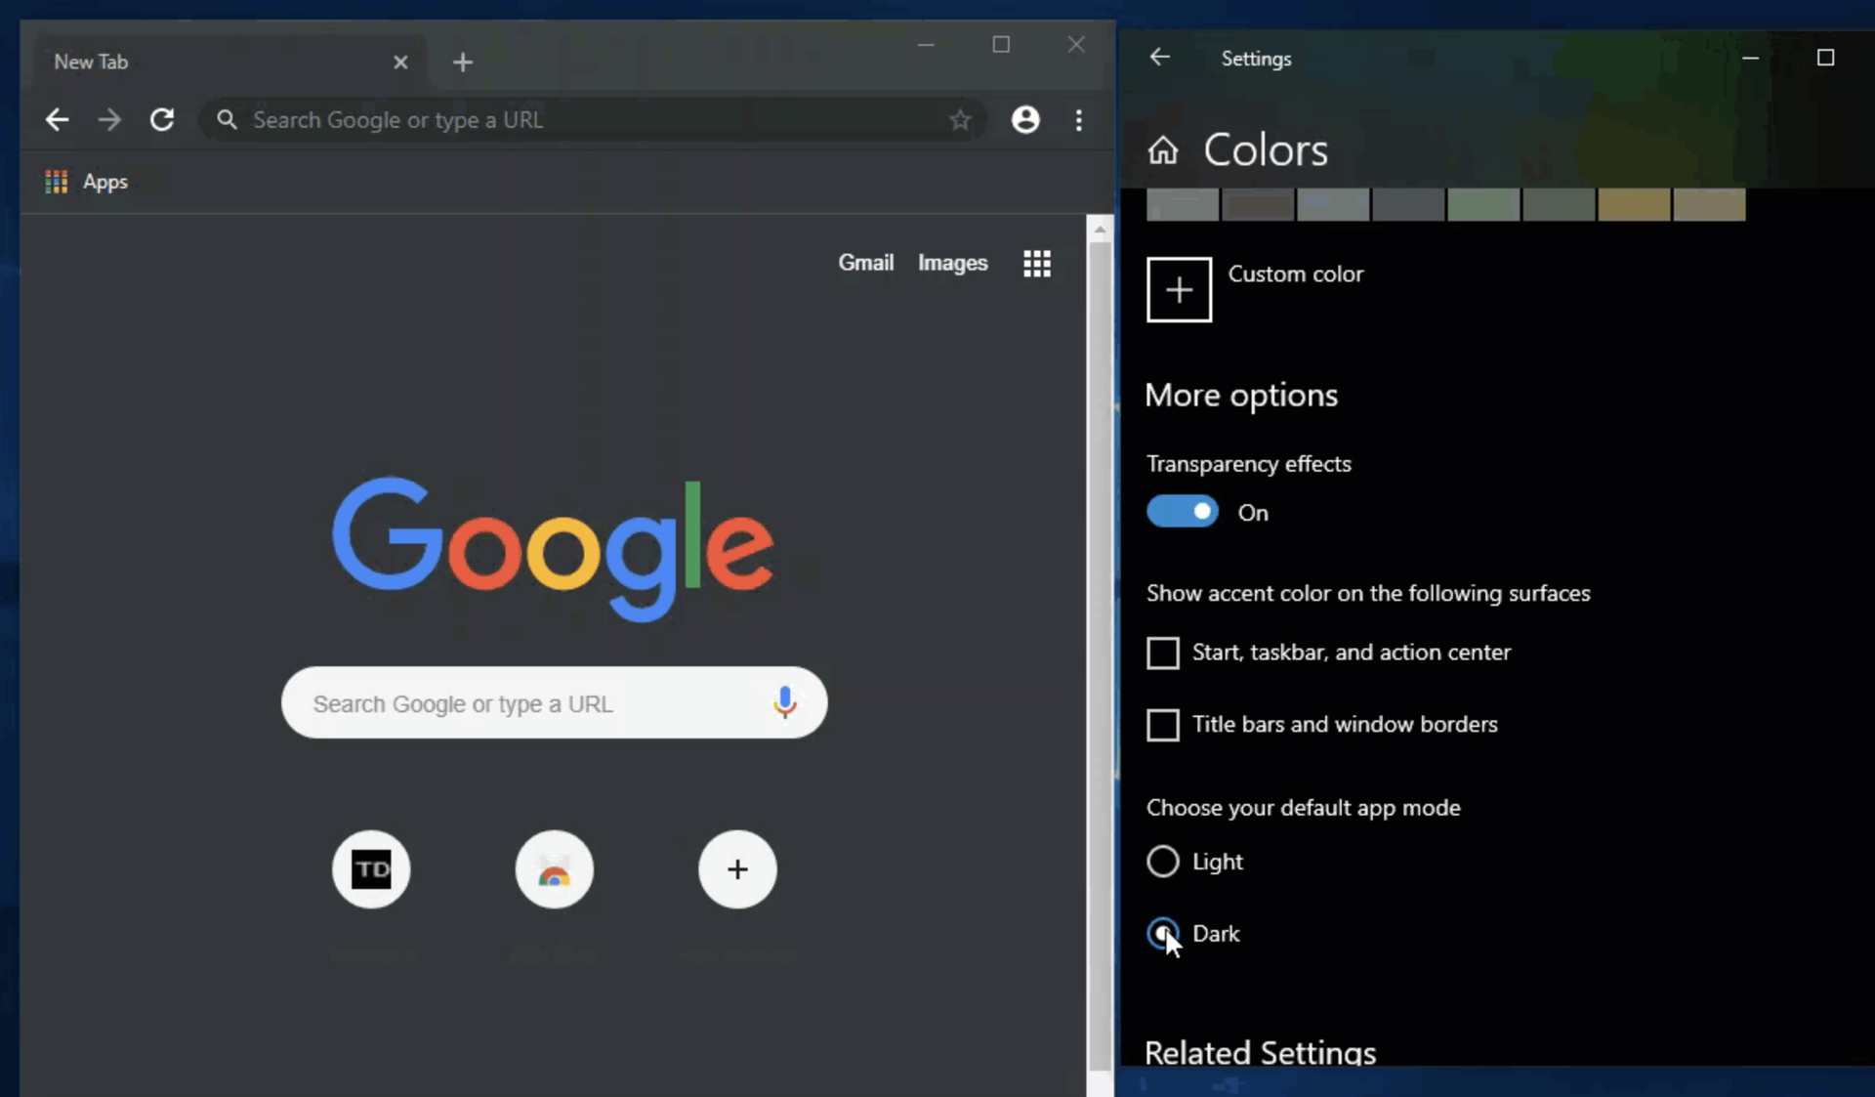Check Start, taskbar, and action center
The width and height of the screenshot is (1875, 1097).
pyautogui.click(x=1162, y=653)
